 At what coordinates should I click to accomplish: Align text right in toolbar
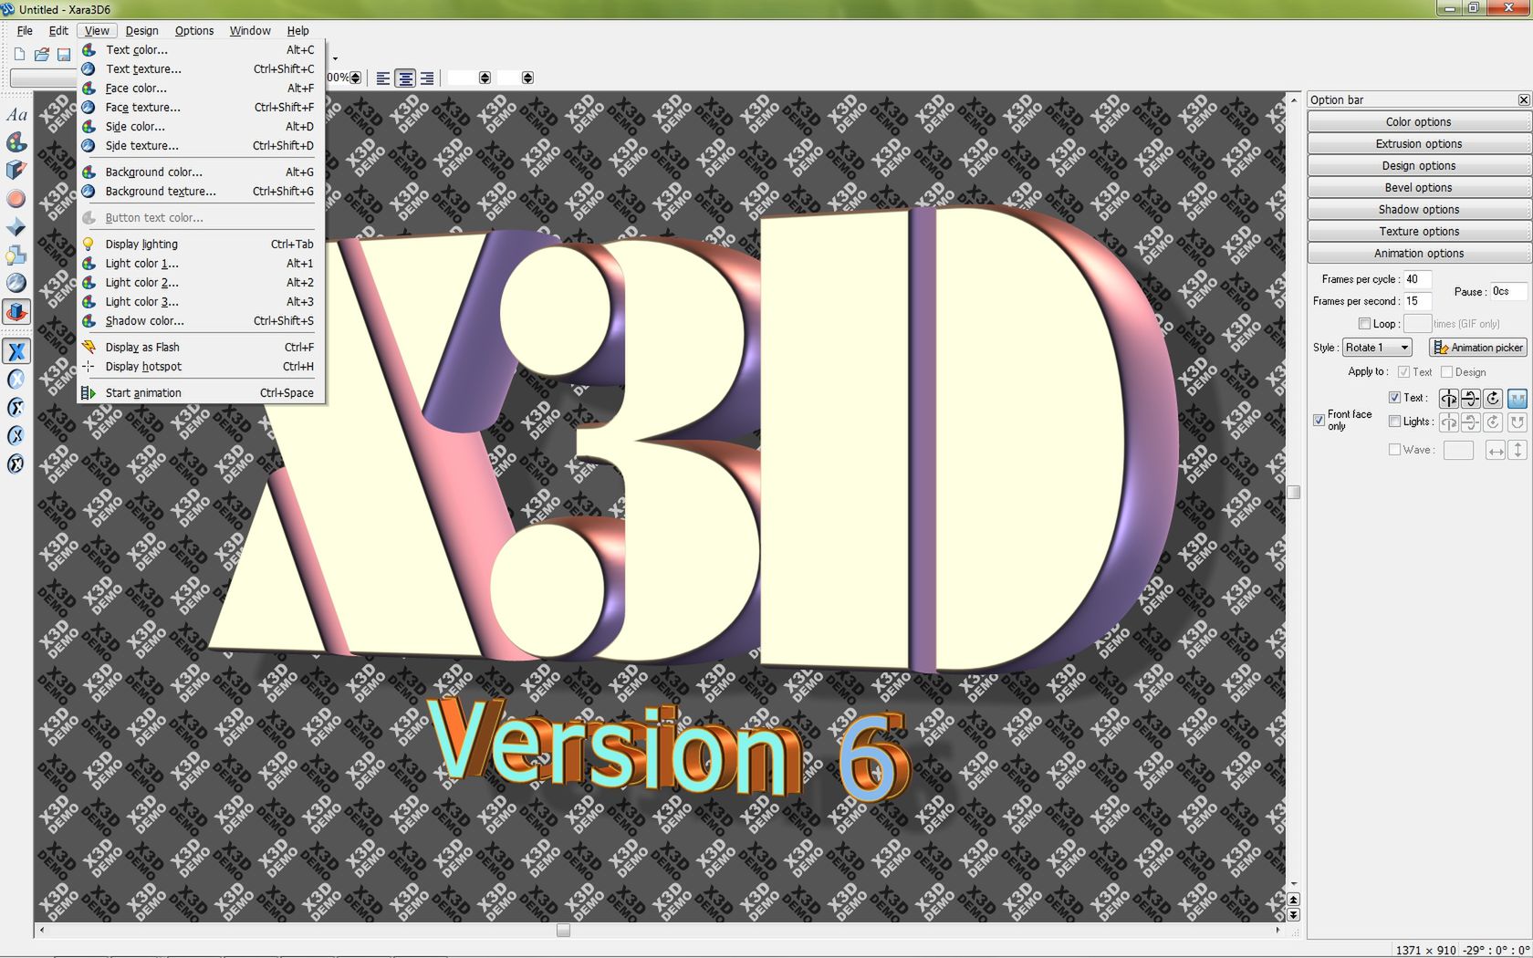click(x=427, y=78)
